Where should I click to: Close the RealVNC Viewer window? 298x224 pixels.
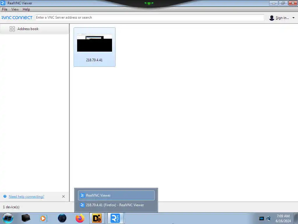click(x=293, y=3)
